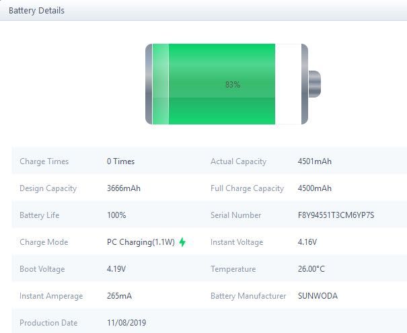Screen dimensions: 407x333
Task: Click the Boot Voltage value 4.19V
Action: click(x=116, y=269)
